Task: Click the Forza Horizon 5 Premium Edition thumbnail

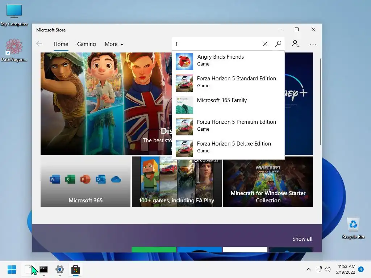Action: (184, 127)
